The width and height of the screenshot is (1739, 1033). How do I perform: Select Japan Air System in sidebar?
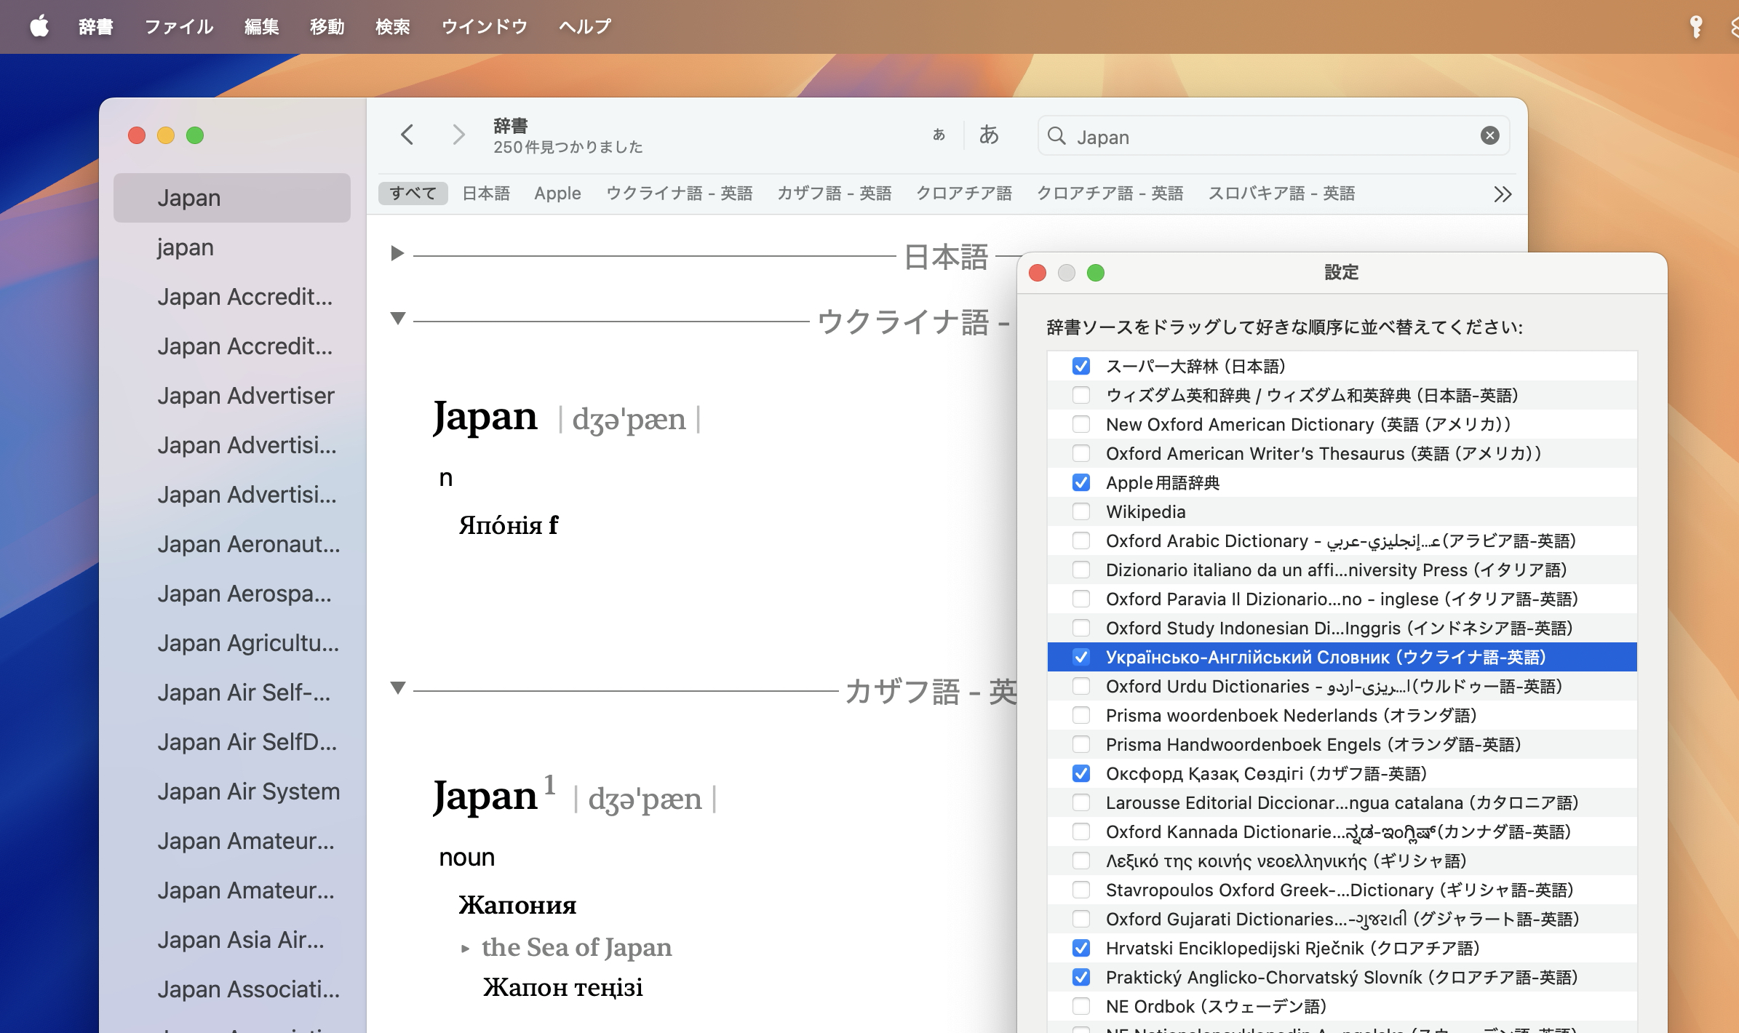[x=232, y=791]
